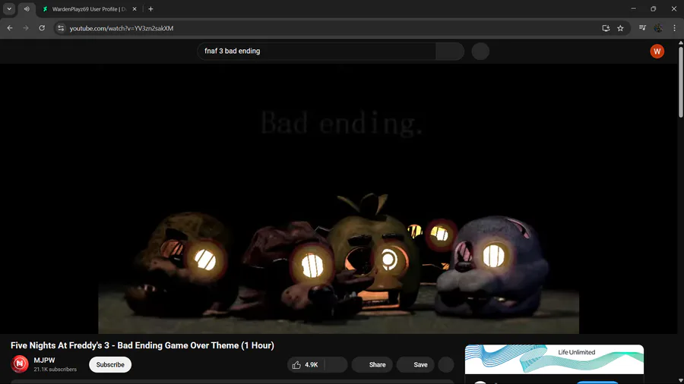Open the Life Unlimited advertisement banner
The image size is (684, 384).
pyautogui.click(x=554, y=359)
